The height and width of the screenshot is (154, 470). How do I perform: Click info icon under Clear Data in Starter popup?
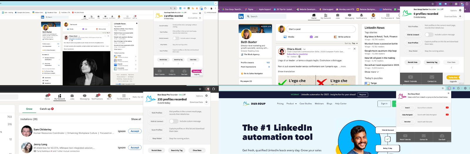[x=451, y=67]
